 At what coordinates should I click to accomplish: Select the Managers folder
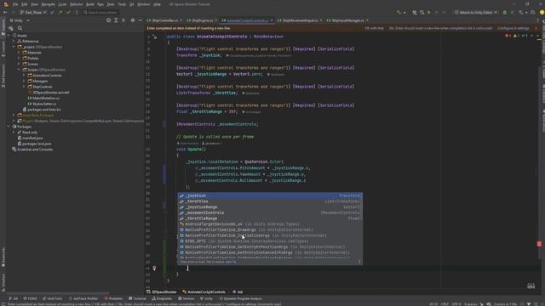tap(40, 81)
